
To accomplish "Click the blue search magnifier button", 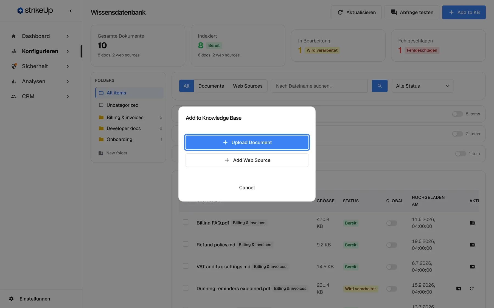I will [x=380, y=86].
